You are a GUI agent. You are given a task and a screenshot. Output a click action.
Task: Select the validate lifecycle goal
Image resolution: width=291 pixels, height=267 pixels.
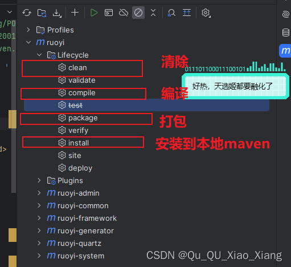pos(82,80)
